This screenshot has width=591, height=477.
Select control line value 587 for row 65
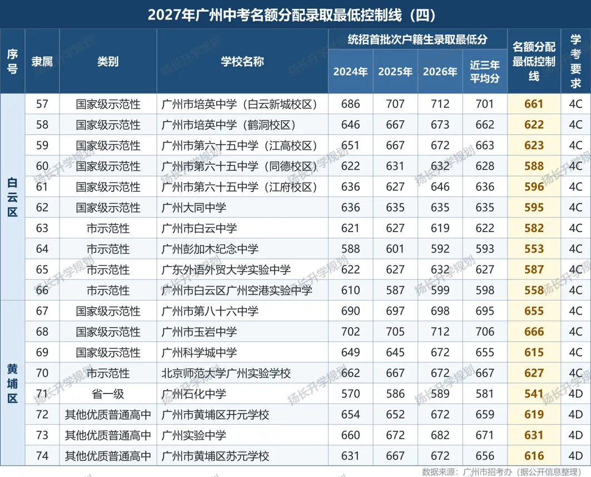[534, 270]
